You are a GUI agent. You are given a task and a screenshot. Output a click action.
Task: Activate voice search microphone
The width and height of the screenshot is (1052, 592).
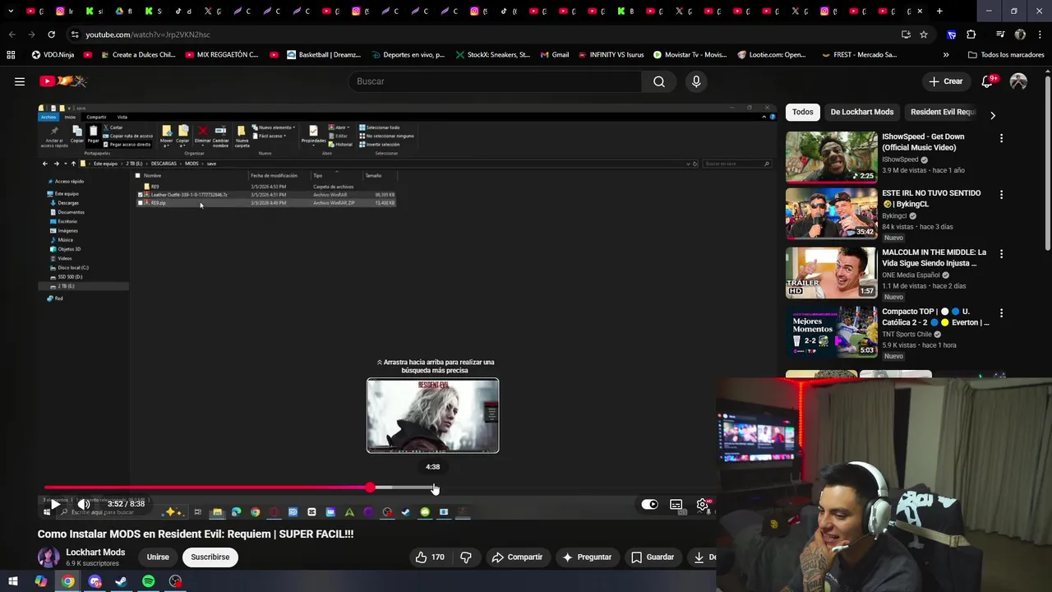coord(696,81)
